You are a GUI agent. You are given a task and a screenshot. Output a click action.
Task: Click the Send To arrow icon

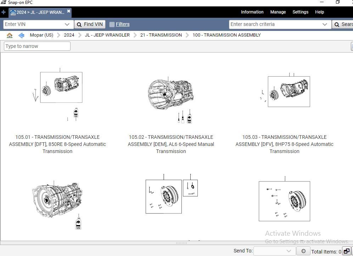(x=303, y=251)
